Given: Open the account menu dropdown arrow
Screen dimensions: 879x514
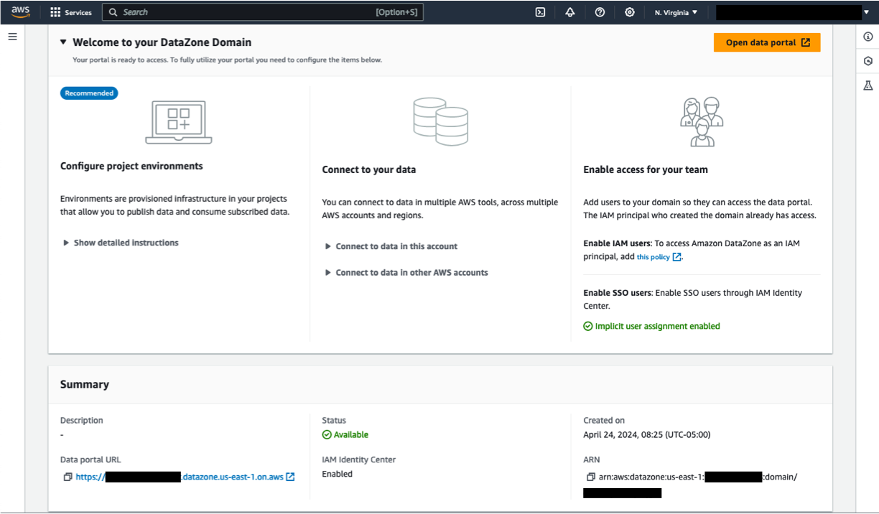Looking at the screenshot, I should [866, 12].
